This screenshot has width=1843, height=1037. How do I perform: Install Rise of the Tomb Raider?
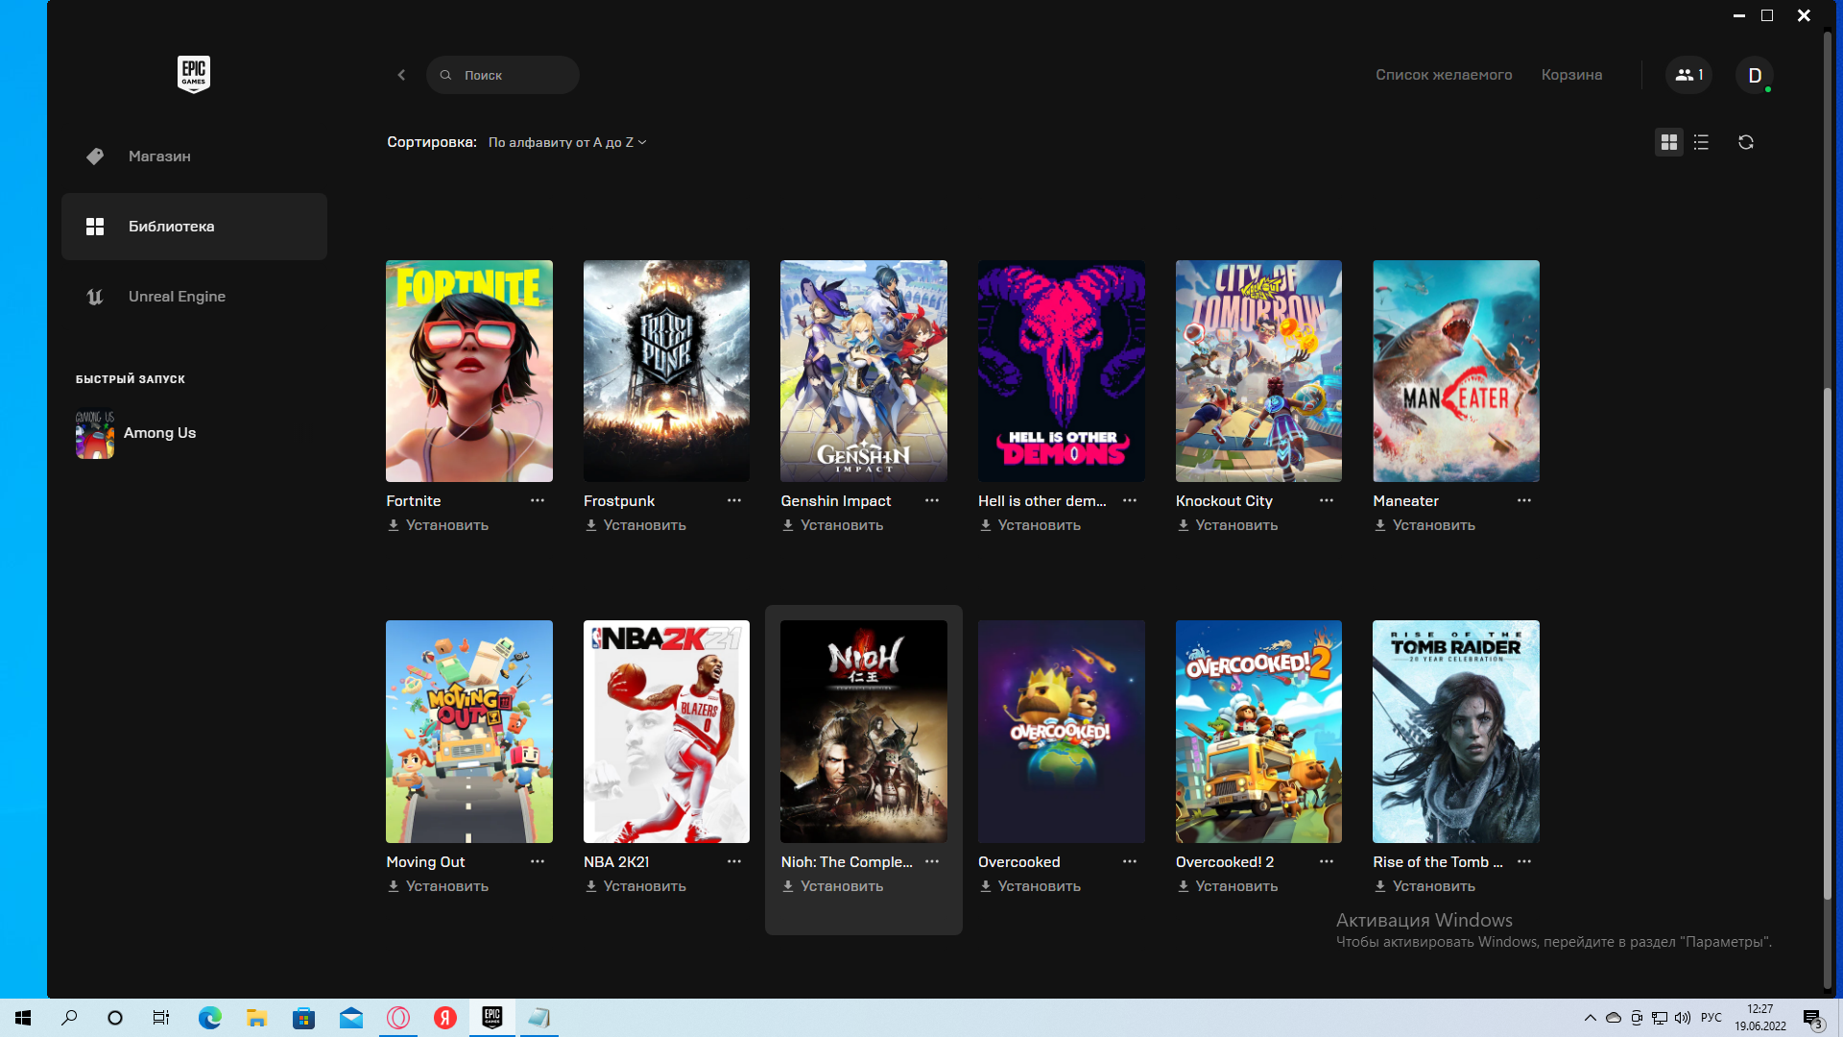point(1425,886)
